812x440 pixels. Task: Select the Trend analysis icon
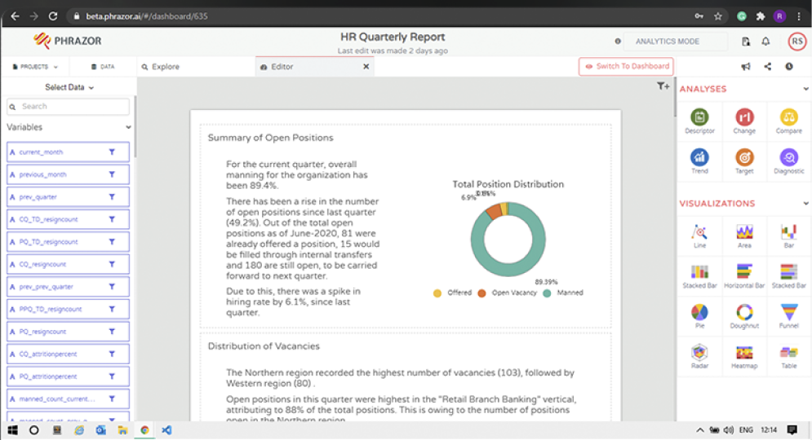pos(699,157)
